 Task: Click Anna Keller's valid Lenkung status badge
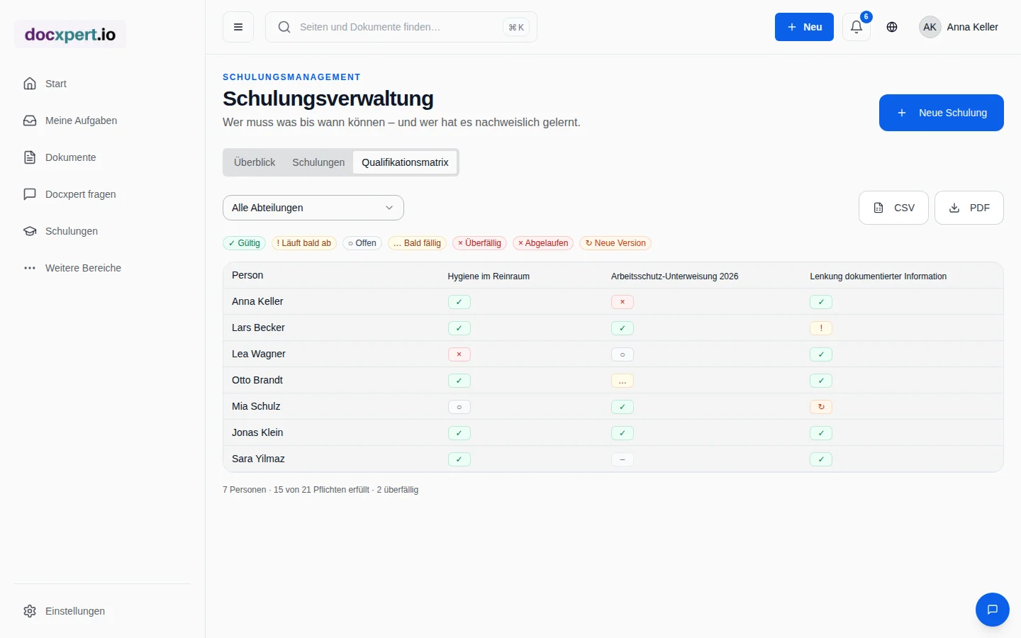(x=821, y=302)
